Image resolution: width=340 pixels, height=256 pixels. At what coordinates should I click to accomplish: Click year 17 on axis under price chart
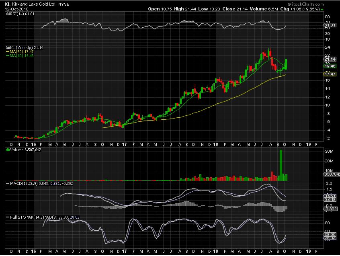[x=124, y=144]
